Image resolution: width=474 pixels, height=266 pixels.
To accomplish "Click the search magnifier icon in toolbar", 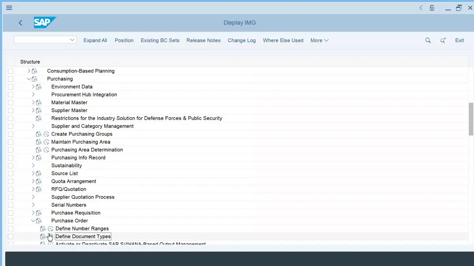I will click(428, 40).
